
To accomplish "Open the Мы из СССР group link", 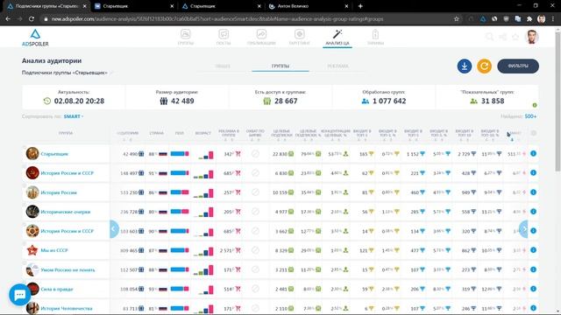I will 54,250.
